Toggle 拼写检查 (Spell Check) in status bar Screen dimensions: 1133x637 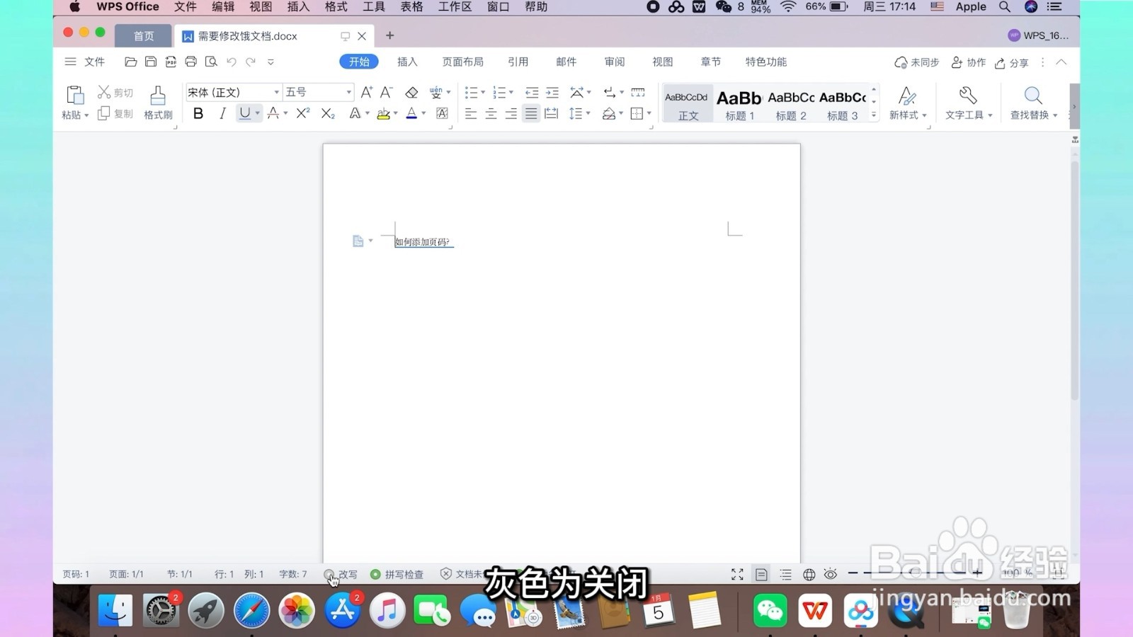[398, 574]
